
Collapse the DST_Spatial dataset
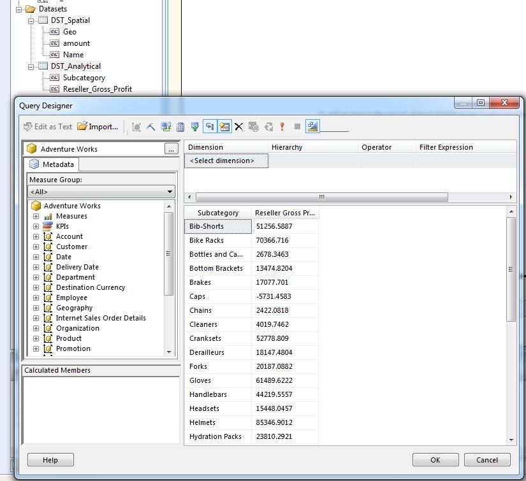point(31,21)
